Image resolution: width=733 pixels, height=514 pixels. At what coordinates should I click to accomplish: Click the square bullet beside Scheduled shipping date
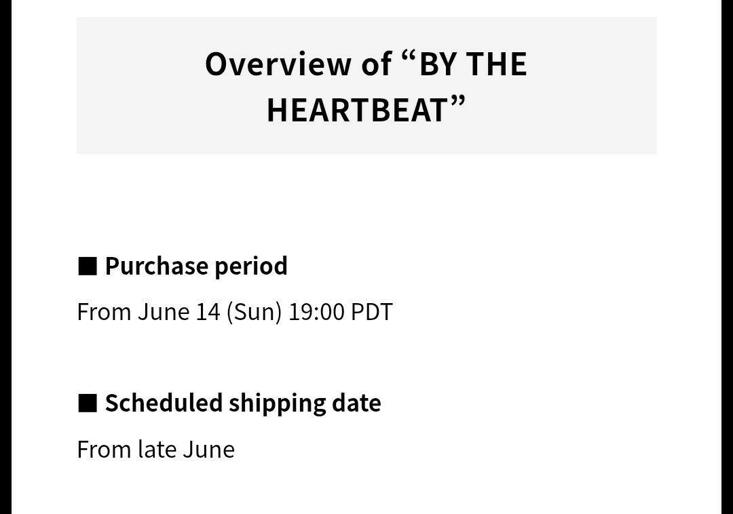[88, 403]
